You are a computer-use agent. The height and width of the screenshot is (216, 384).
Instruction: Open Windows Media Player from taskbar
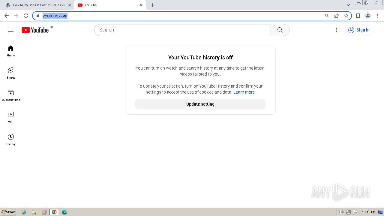click(x=44, y=212)
